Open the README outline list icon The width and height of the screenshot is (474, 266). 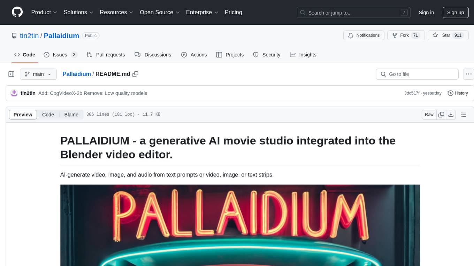(x=463, y=115)
